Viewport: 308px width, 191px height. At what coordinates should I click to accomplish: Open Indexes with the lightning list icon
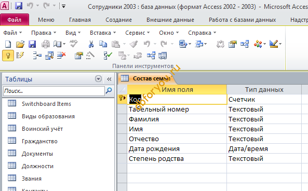(20, 56)
